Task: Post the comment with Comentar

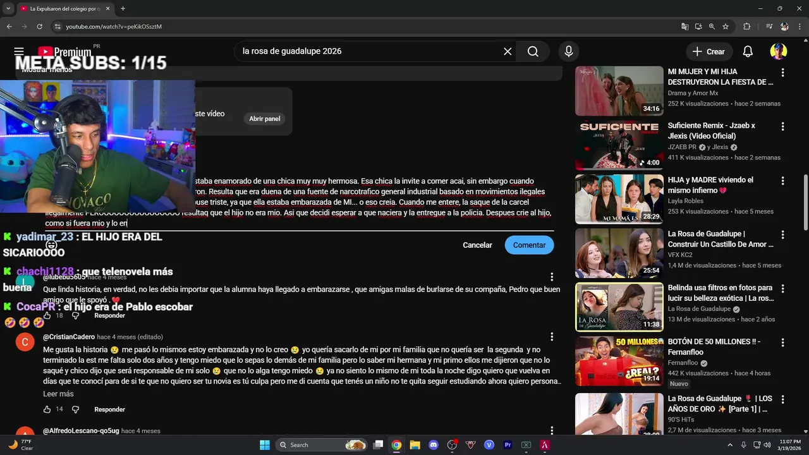Action: (x=529, y=245)
